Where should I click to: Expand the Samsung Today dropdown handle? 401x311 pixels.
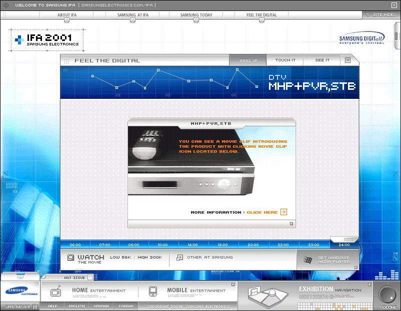coord(196,20)
